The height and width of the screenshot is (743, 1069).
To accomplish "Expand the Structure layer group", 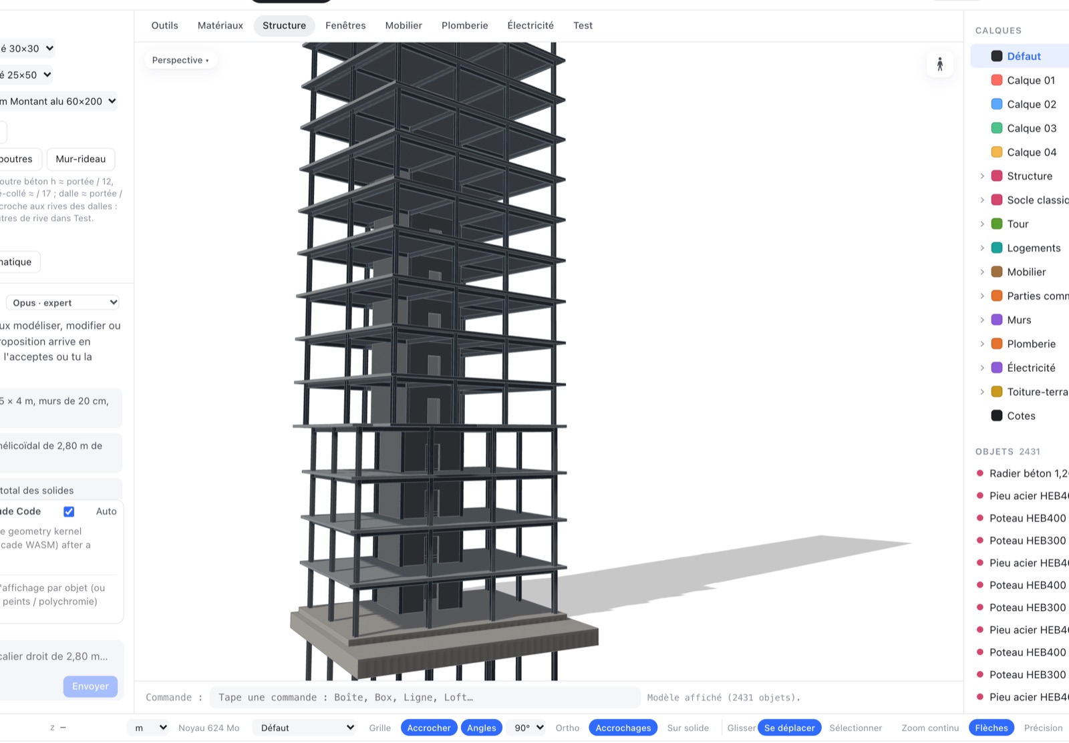I will click(981, 176).
